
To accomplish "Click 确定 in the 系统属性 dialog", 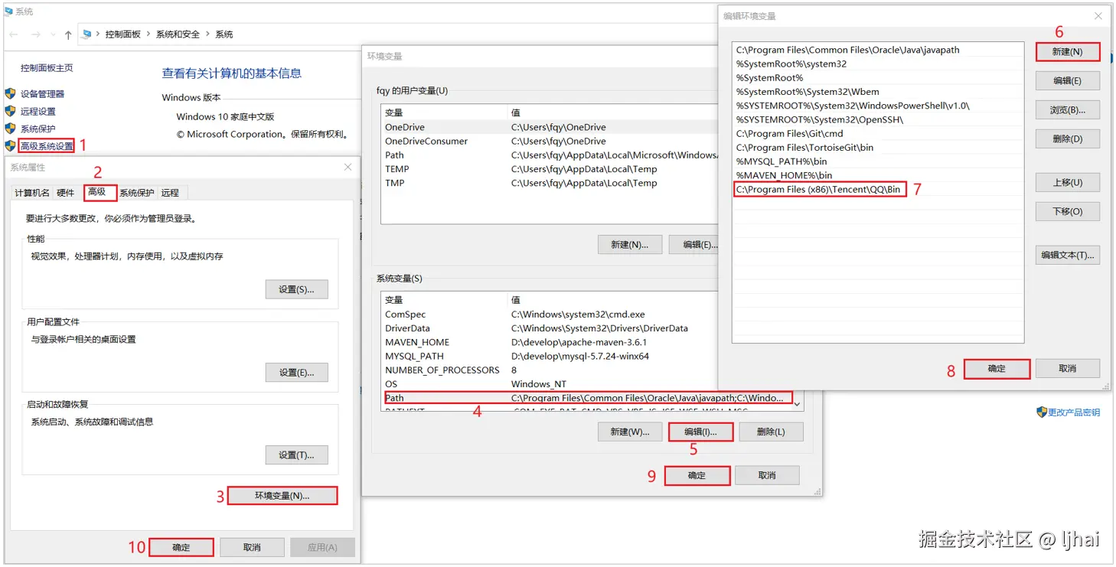I will (181, 547).
